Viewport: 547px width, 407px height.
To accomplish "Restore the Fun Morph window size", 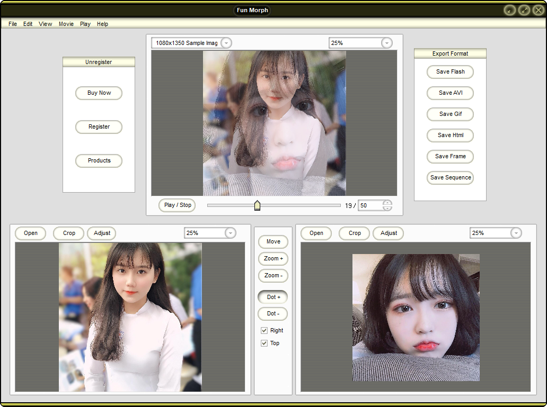I will tap(524, 10).
